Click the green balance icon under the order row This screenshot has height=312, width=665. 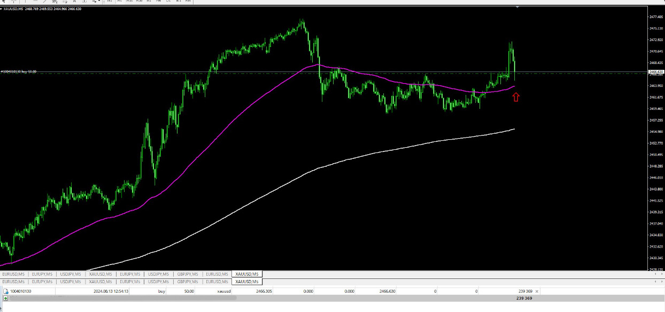point(5,299)
